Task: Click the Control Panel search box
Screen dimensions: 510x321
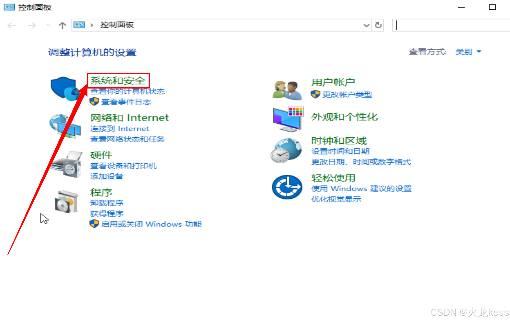Action: (452, 25)
